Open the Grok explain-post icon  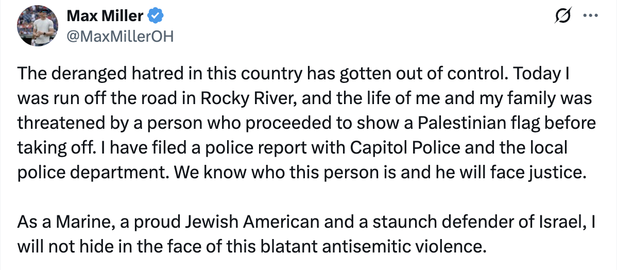[x=562, y=16]
